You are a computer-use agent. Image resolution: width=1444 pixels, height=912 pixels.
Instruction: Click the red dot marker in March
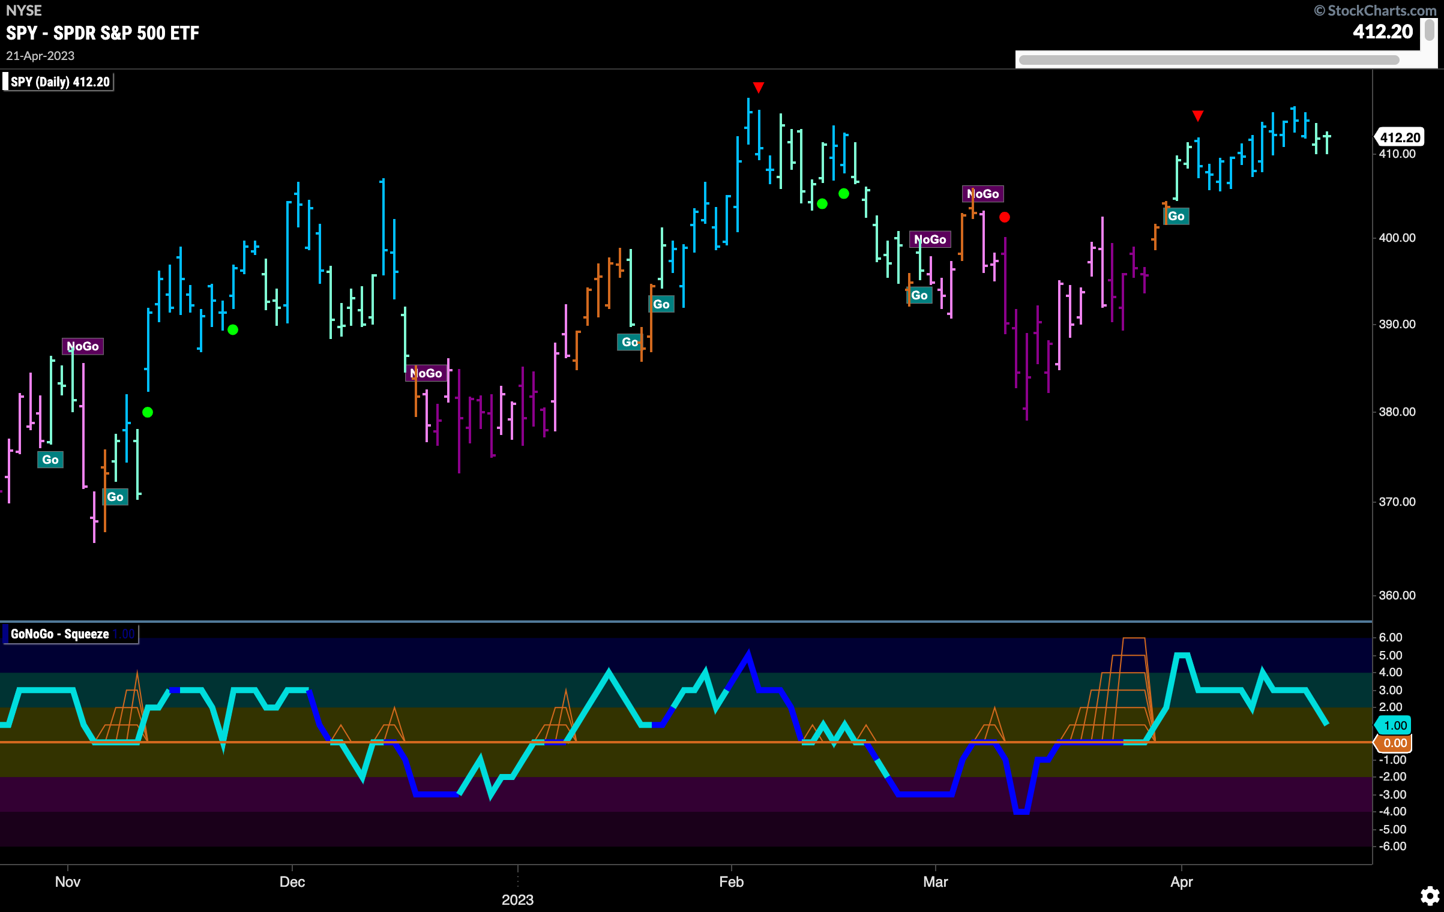click(1005, 217)
